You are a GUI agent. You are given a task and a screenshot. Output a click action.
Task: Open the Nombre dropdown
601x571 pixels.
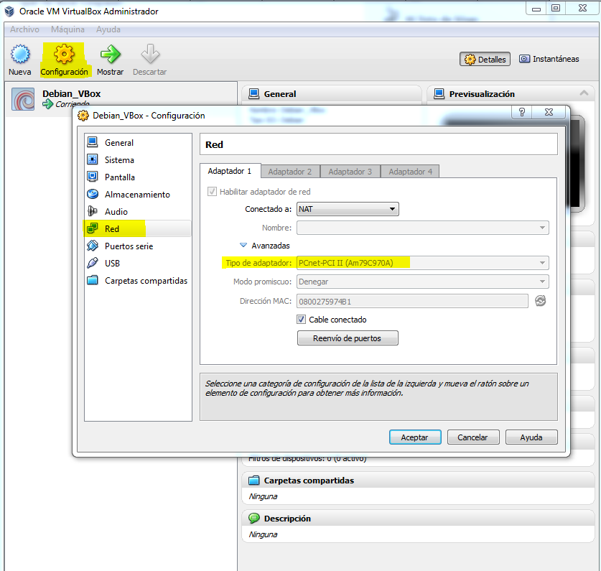point(423,228)
